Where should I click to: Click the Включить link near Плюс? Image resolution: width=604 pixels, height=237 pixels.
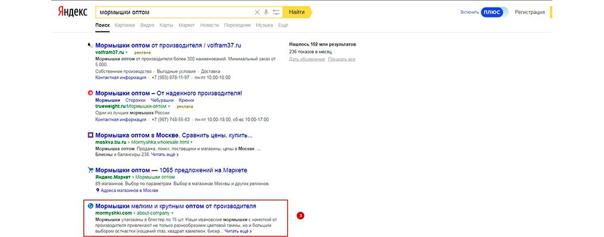[x=470, y=12]
